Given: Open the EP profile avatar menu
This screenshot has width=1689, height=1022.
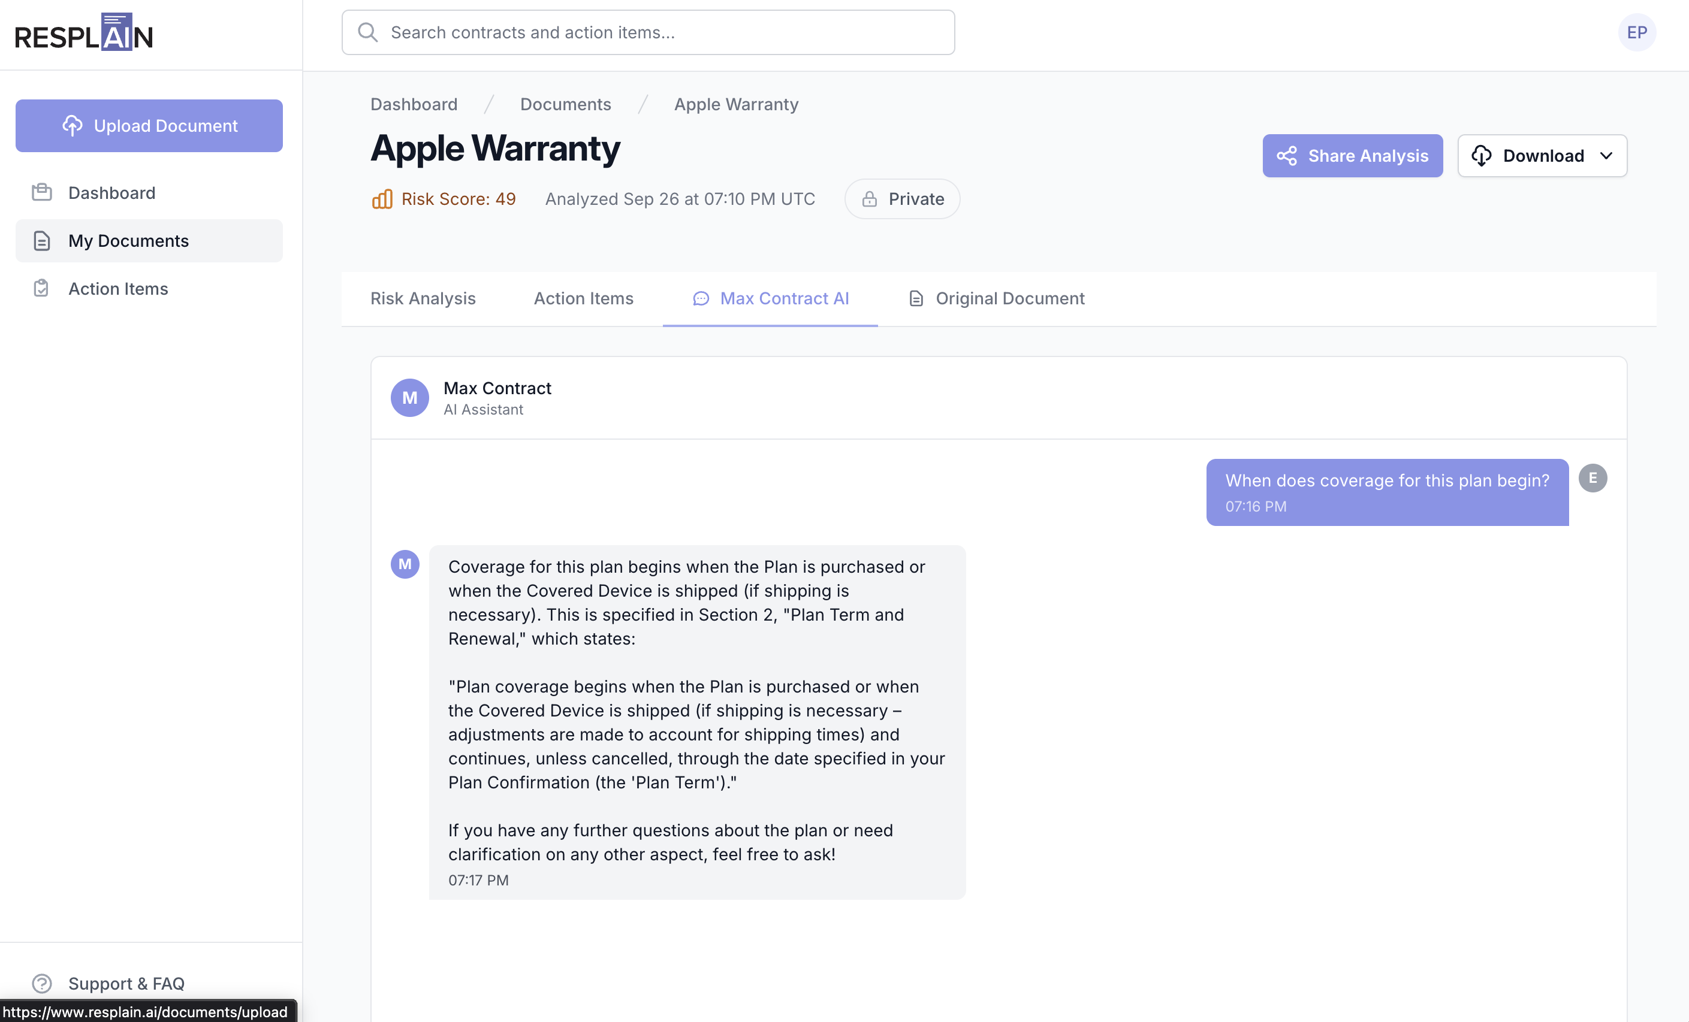Looking at the screenshot, I should [1637, 32].
